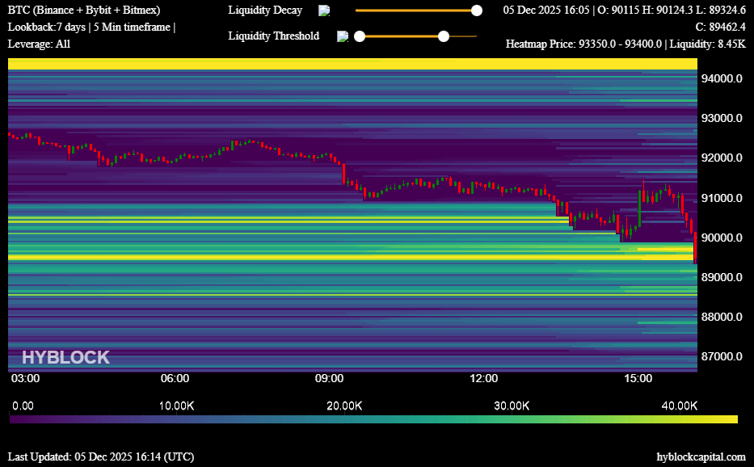Screen dimensions: 754x467
Task: Click the Last Updated timestamp text
Action: coord(101,456)
